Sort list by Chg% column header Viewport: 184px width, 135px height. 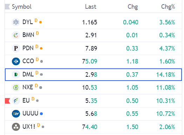[x=168, y=7]
